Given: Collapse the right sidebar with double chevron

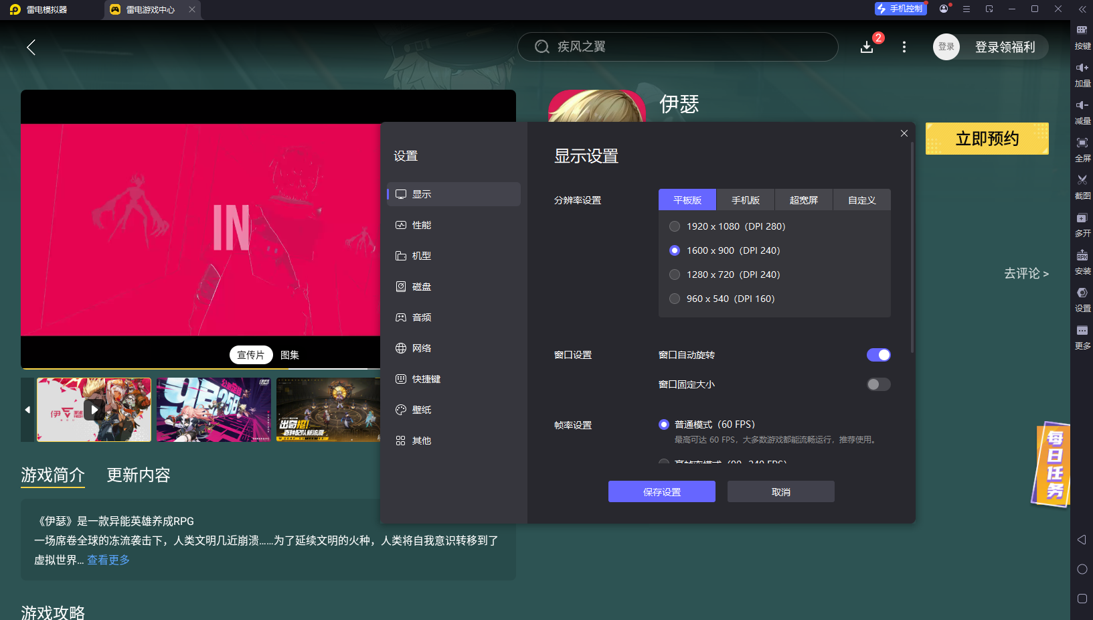Looking at the screenshot, I should pyautogui.click(x=1082, y=9).
